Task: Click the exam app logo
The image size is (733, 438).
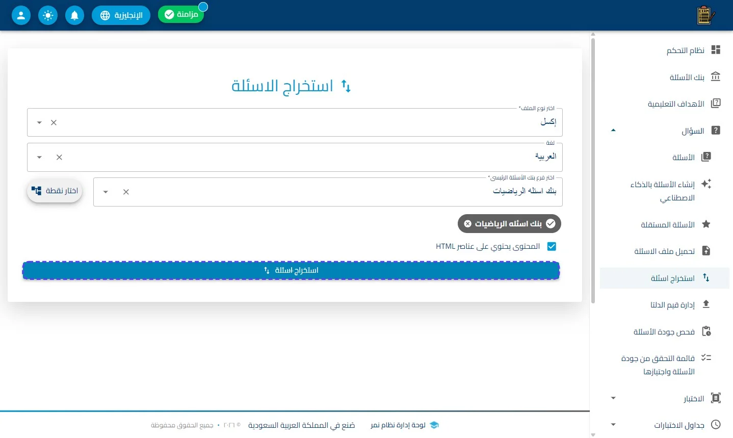Action: click(705, 15)
